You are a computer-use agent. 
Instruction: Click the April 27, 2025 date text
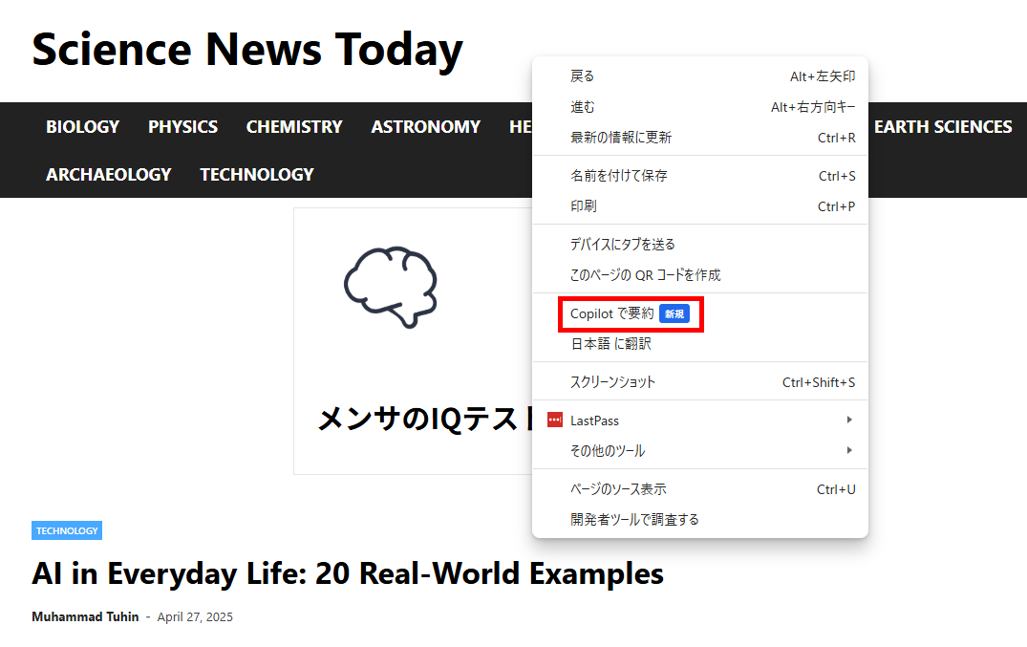[195, 616]
